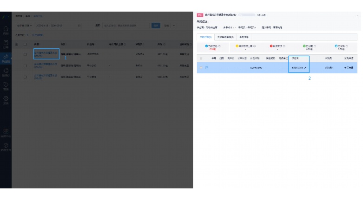
Task: Click the 手工新建 cell in the highlighted row
Action: (349, 68)
